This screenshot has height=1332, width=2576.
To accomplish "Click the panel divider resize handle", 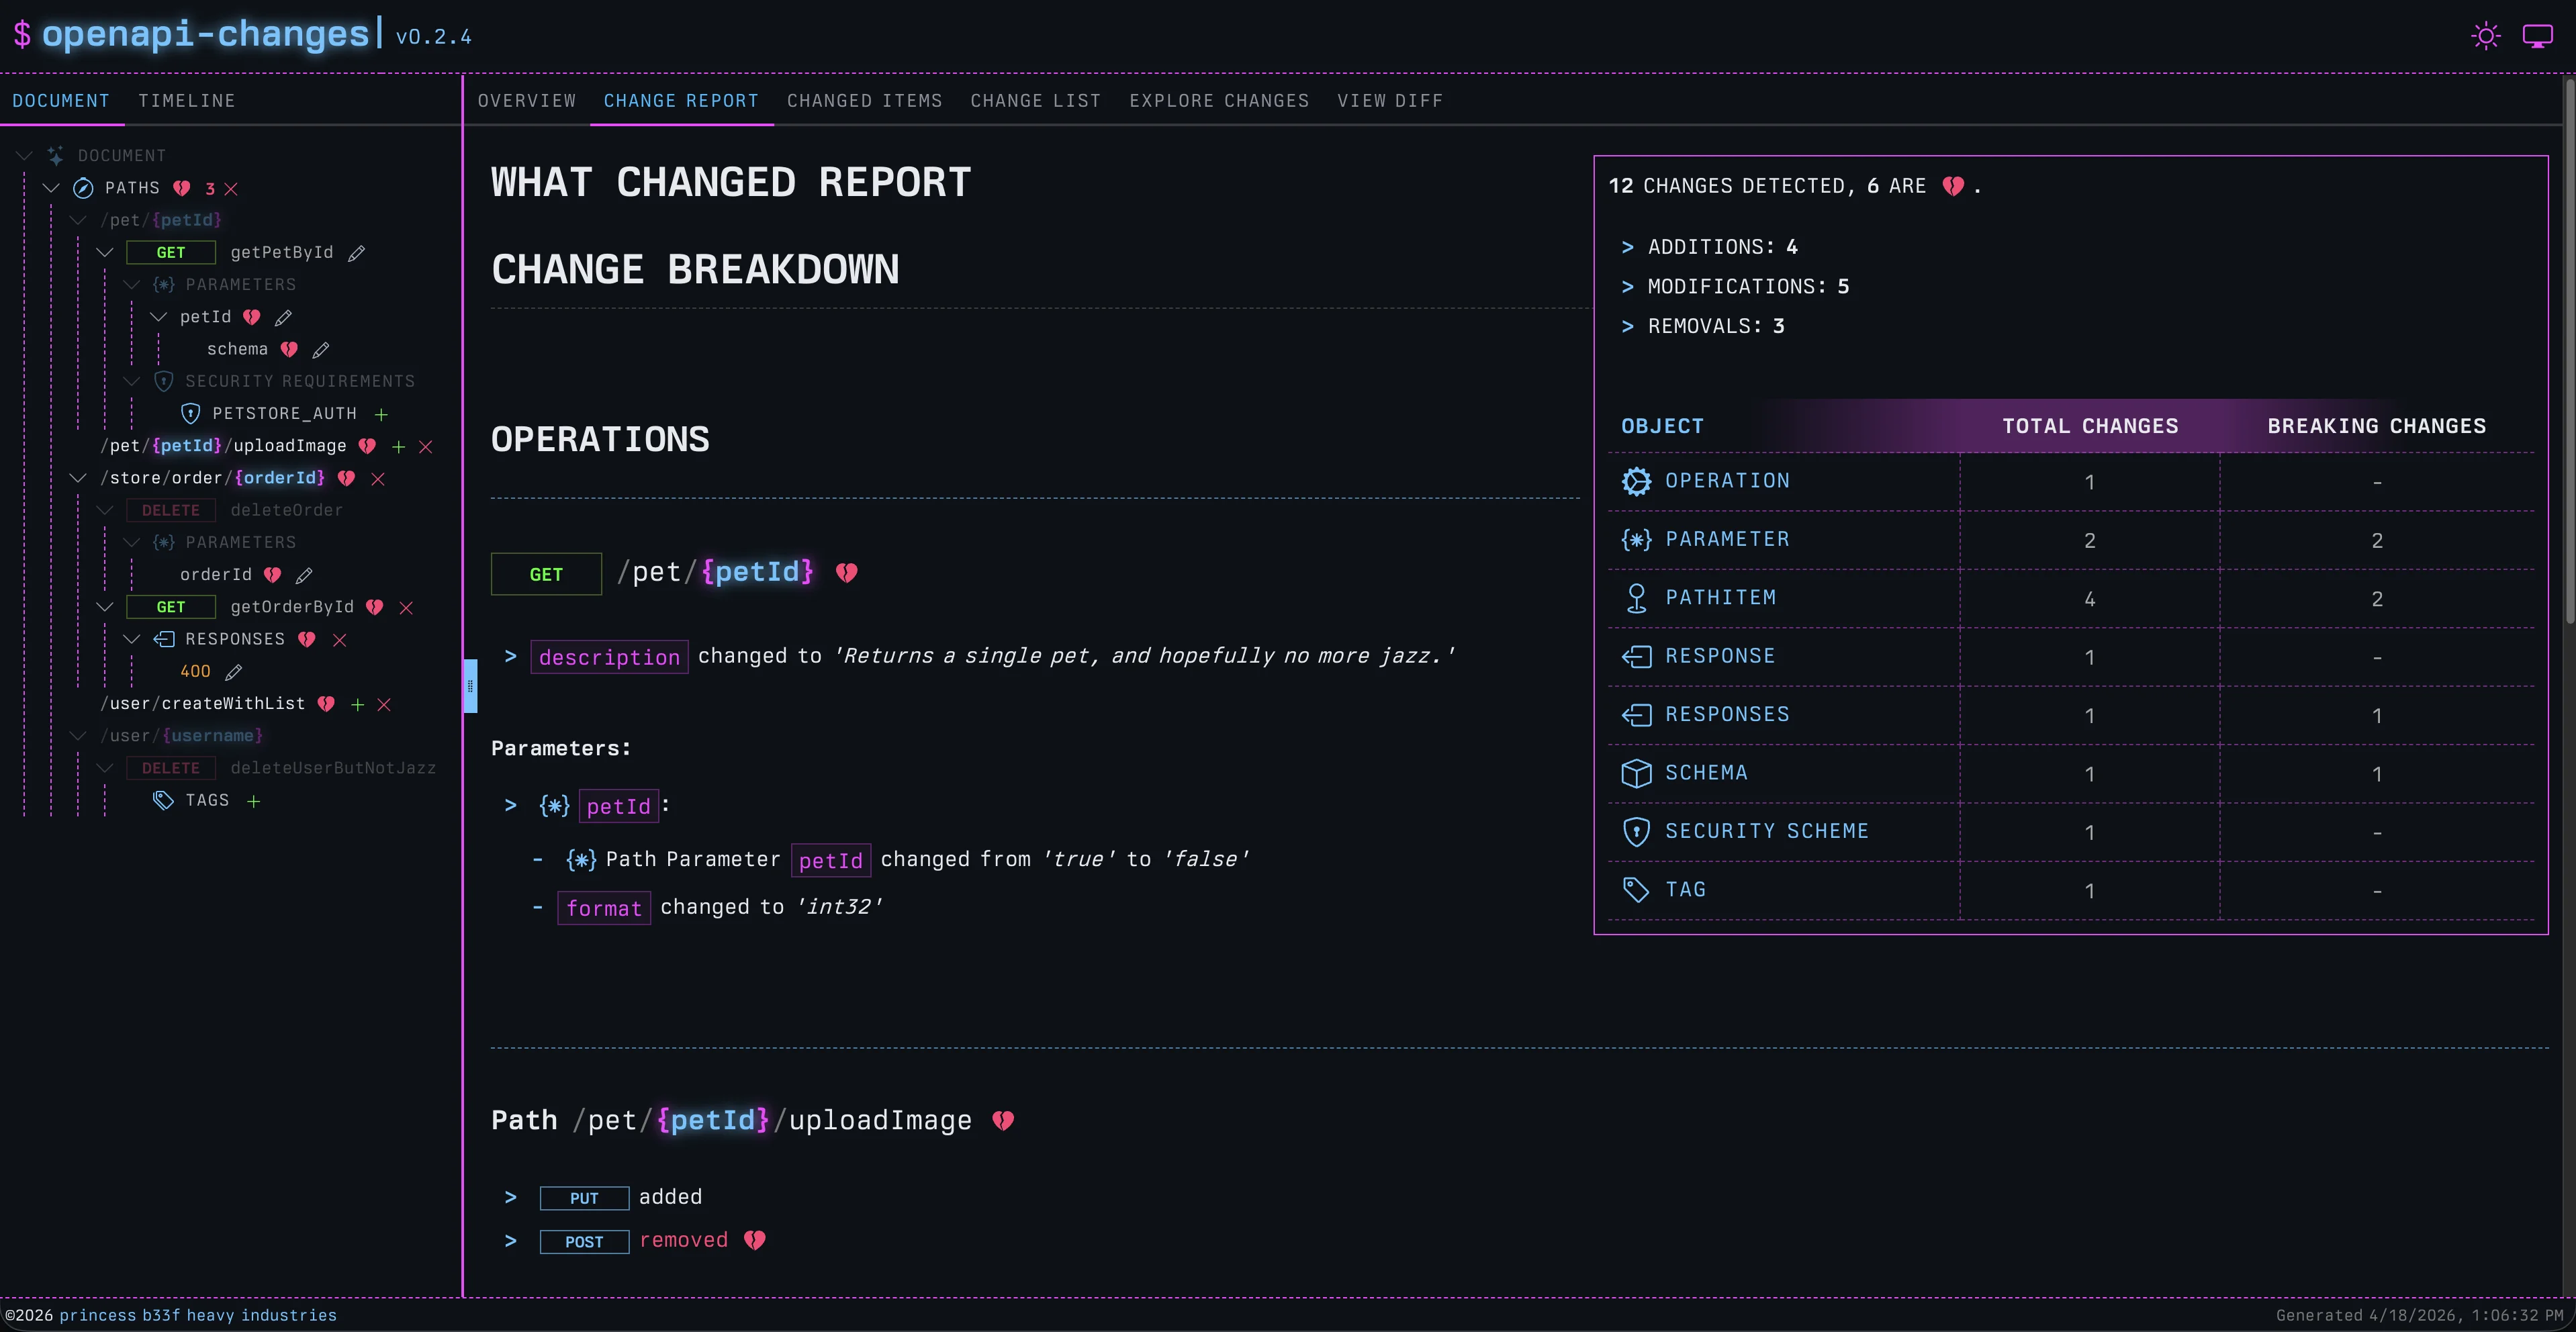I will click(470, 686).
